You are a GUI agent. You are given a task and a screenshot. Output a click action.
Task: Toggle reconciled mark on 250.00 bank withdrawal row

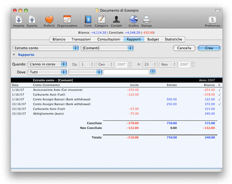(220, 104)
